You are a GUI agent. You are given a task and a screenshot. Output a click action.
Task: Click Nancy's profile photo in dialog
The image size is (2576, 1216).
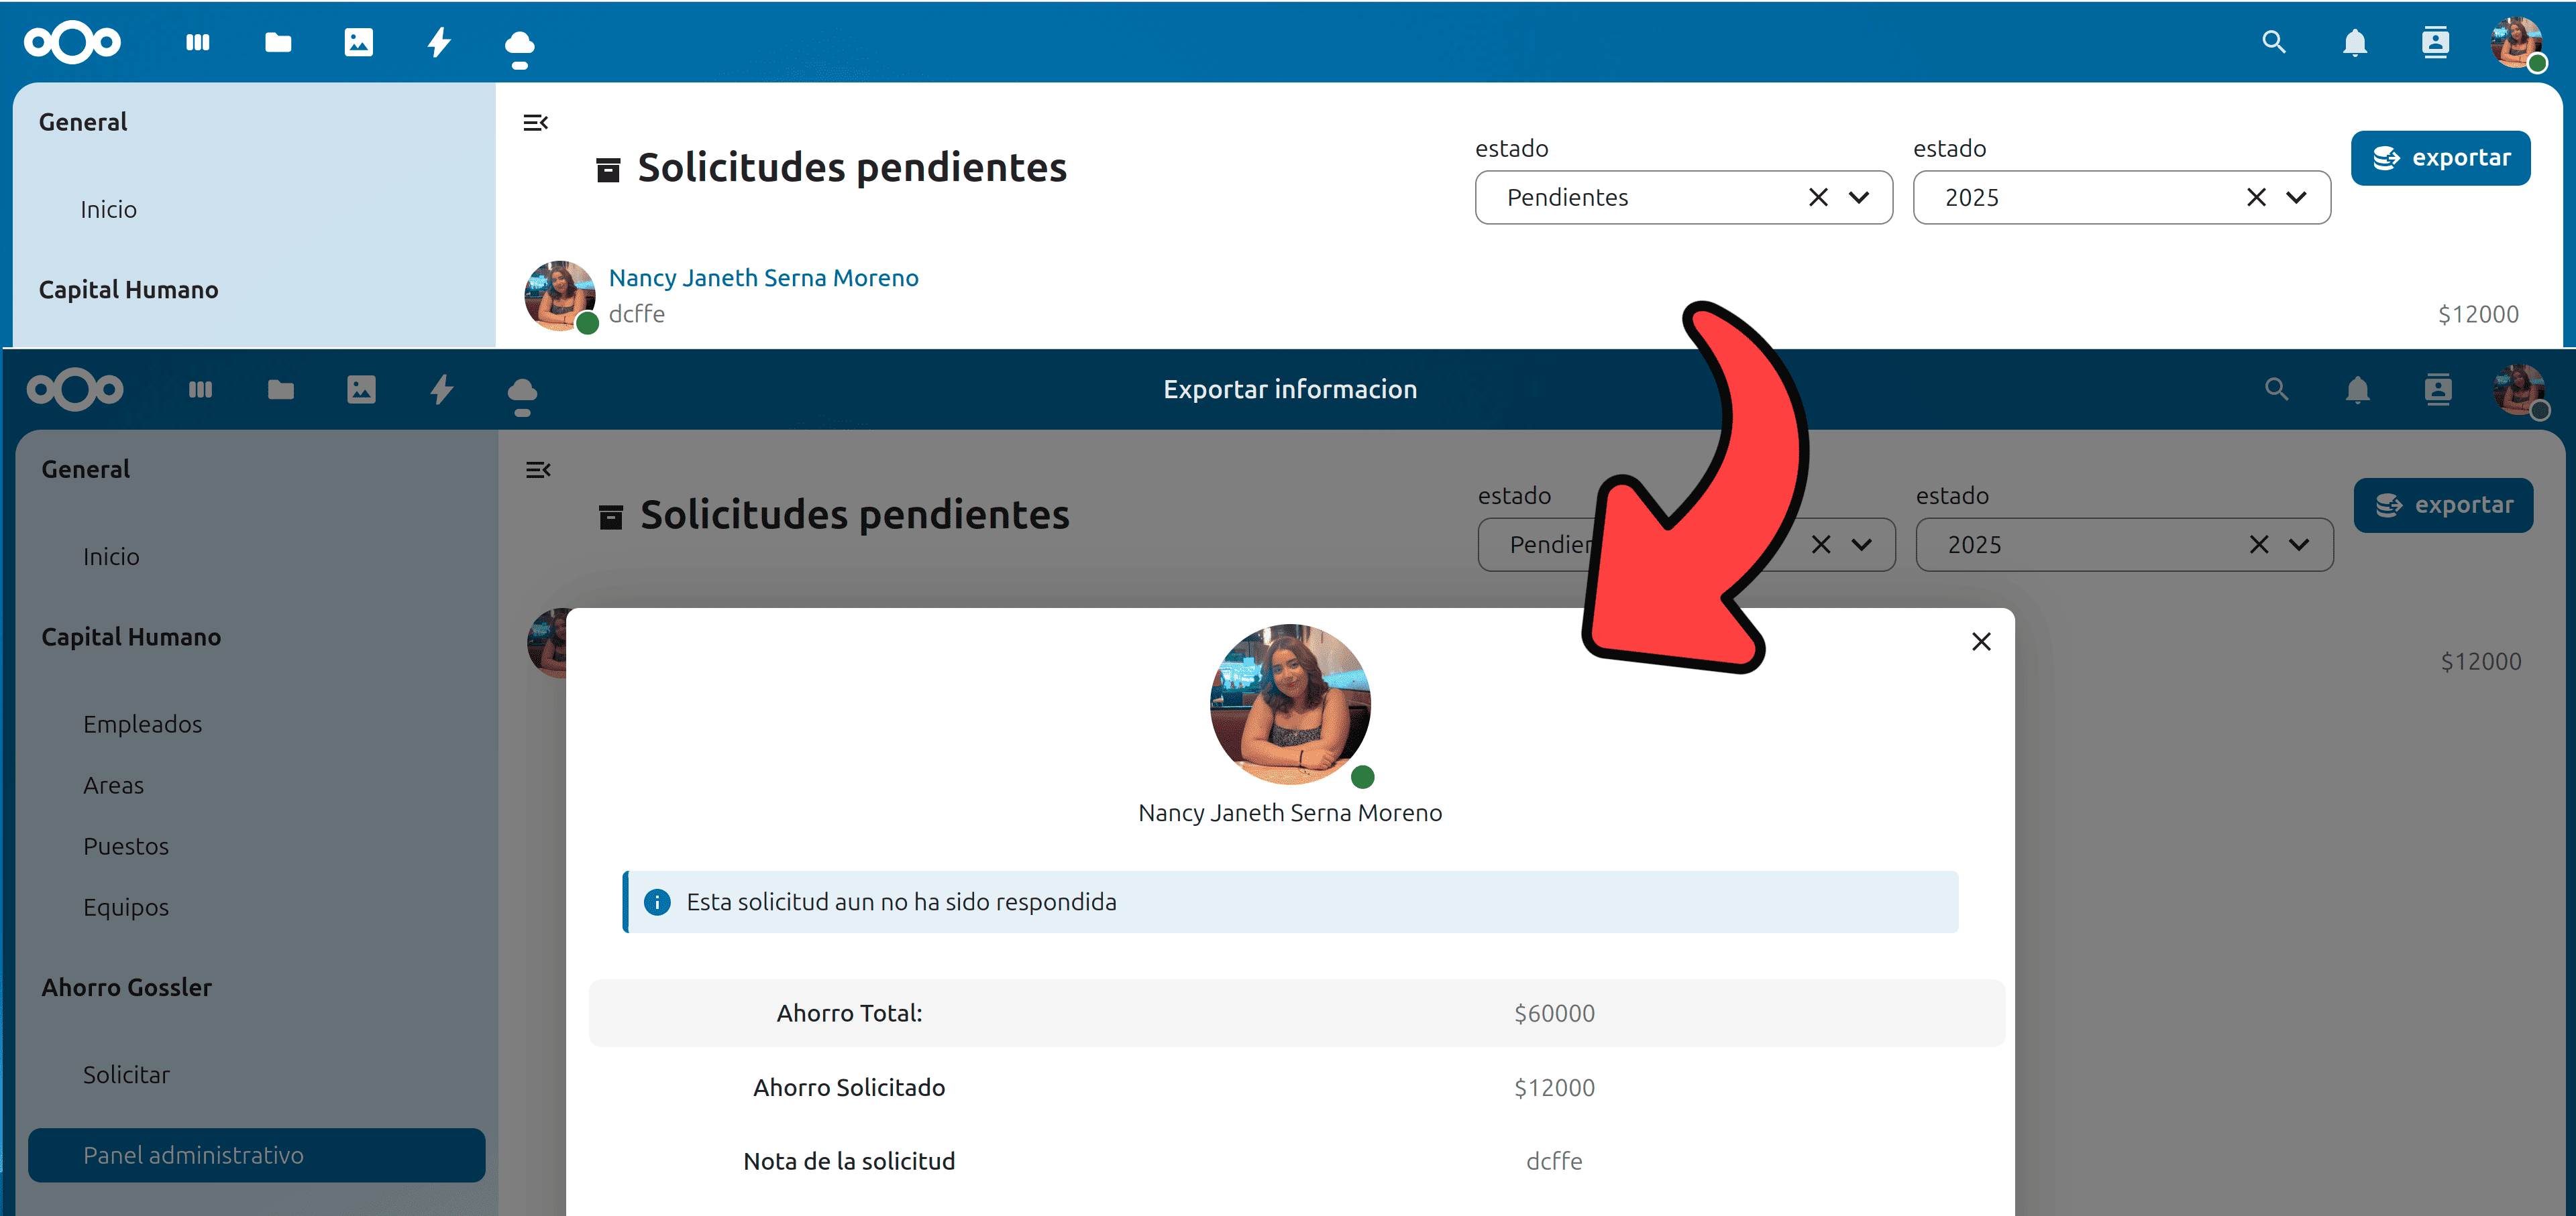click(x=1289, y=703)
